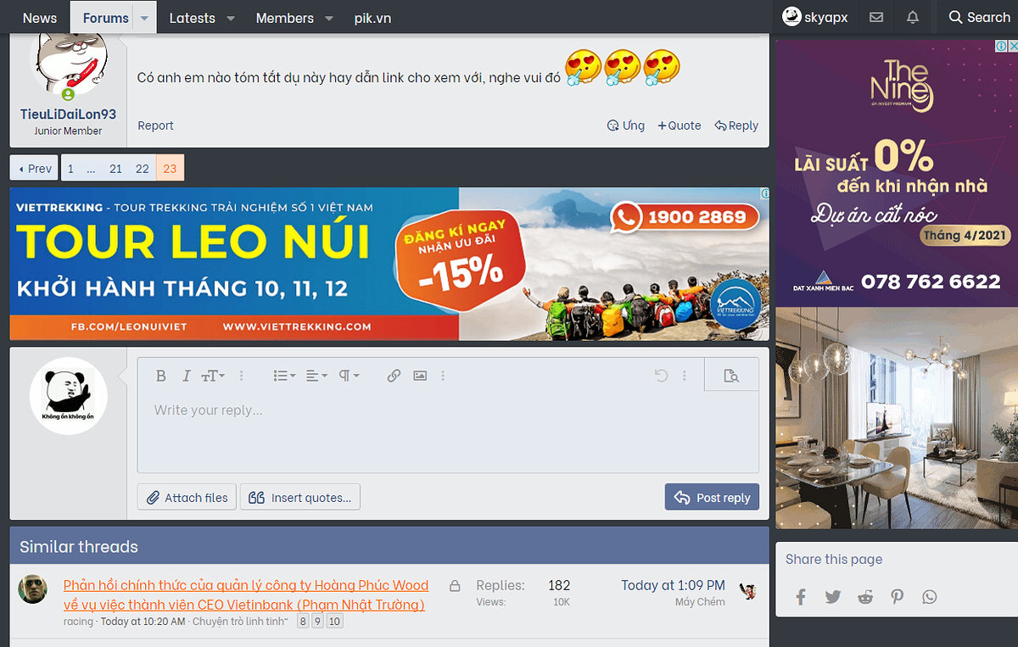Image resolution: width=1018 pixels, height=647 pixels.
Task: Open Máy Chém user link
Action: (700, 602)
